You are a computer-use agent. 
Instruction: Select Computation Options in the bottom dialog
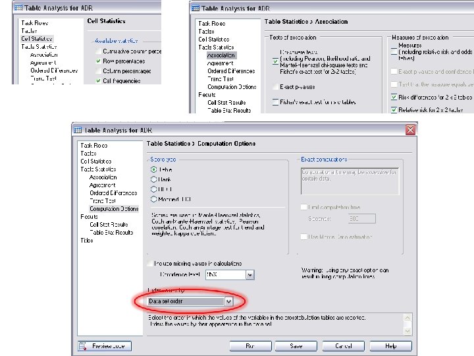(114, 209)
